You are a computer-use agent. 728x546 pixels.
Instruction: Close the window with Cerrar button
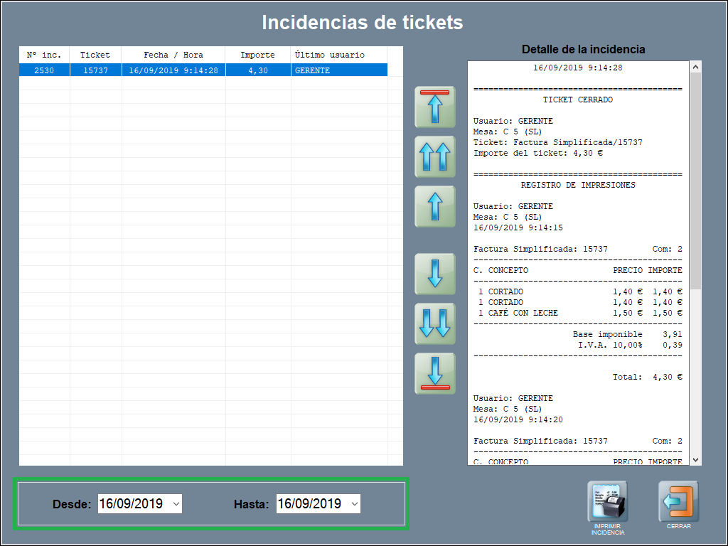point(678,503)
